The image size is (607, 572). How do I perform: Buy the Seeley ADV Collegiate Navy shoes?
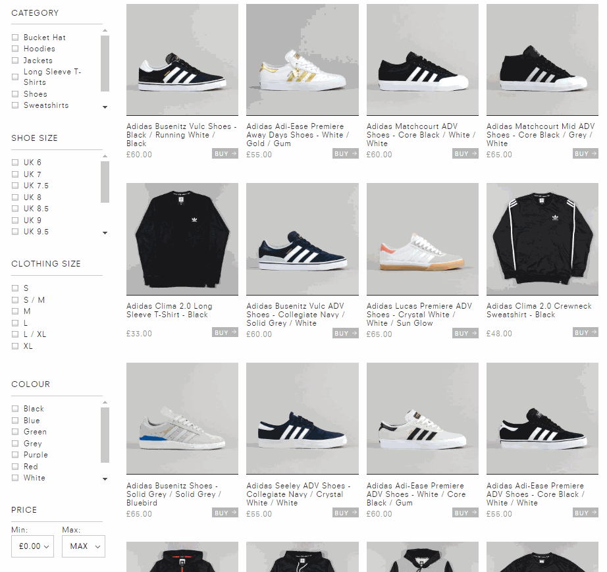[x=346, y=513]
